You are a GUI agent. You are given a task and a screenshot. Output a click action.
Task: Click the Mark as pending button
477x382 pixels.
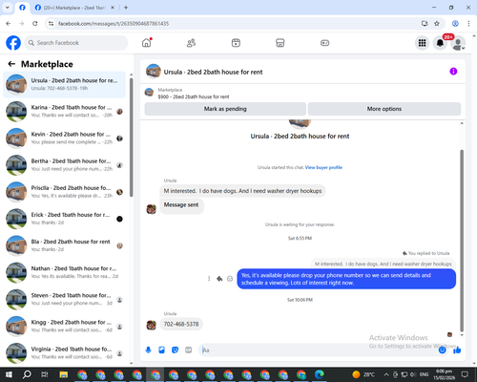(x=225, y=109)
